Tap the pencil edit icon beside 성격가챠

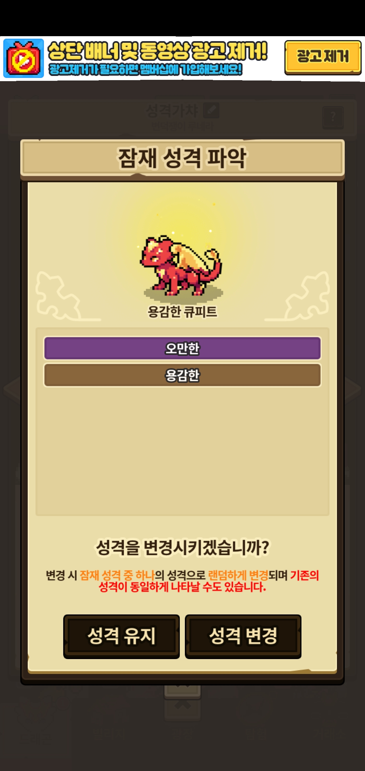coord(211,111)
